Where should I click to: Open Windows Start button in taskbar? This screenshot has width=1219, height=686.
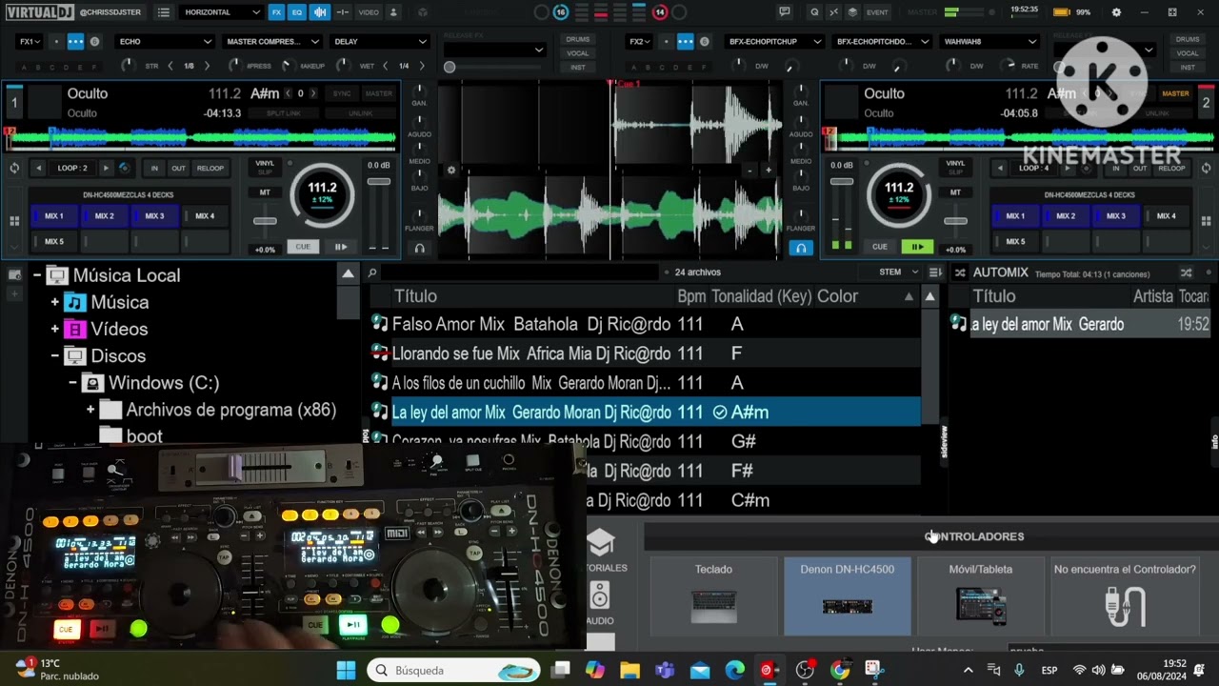pyautogui.click(x=346, y=671)
